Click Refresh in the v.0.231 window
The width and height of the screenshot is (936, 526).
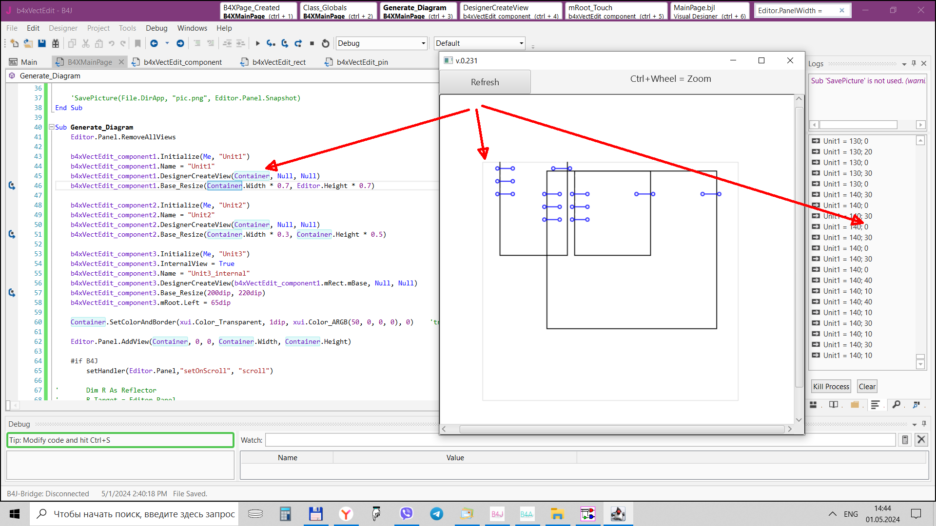[485, 82]
